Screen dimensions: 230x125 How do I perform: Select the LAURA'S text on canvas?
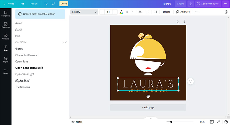148,84
